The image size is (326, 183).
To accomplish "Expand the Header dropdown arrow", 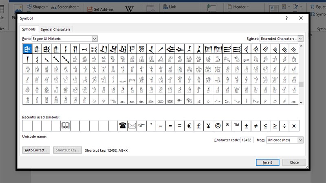I will [x=248, y=7].
